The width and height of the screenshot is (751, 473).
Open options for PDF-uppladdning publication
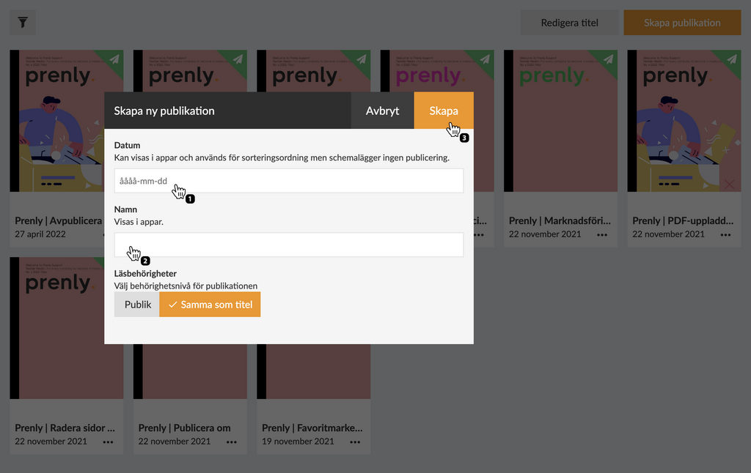725,235
